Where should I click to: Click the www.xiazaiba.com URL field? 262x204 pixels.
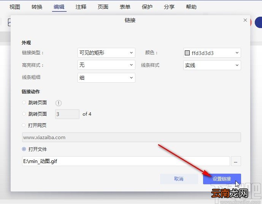click(131, 137)
